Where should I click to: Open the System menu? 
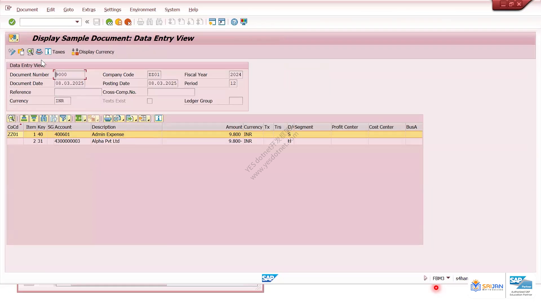pyautogui.click(x=172, y=10)
